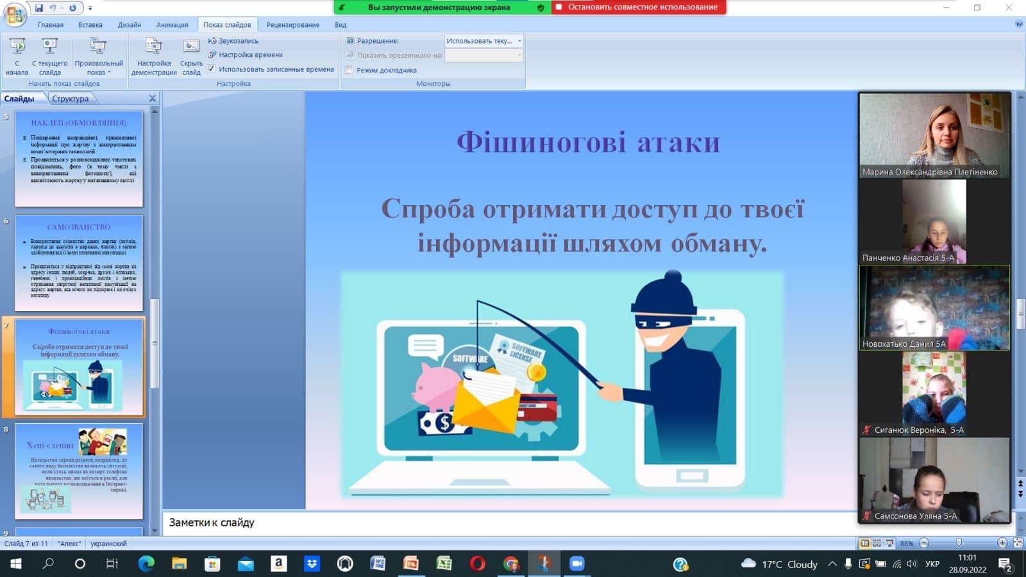Open Zoom app in taskbar

pyautogui.click(x=576, y=564)
